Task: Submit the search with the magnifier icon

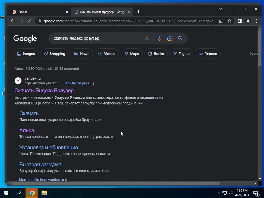Action: tap(180, 38)
